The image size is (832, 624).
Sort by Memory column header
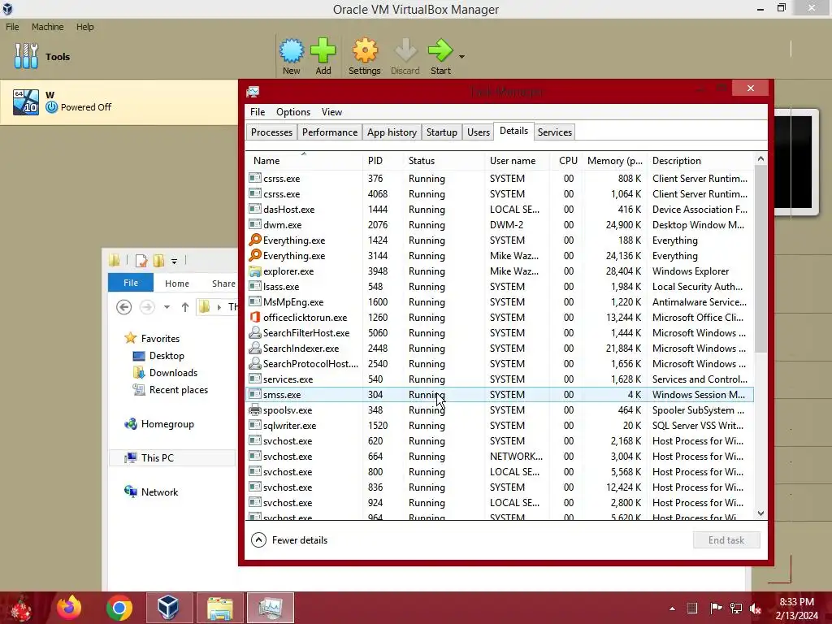click(x=615, y=161)
